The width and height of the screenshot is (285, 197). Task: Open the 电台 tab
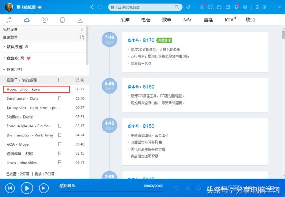[x=146, y=20]
